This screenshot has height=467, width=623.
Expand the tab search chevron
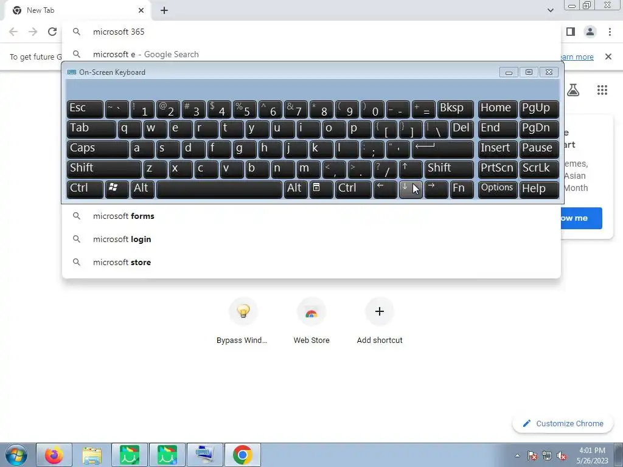(x=550, y=10)
